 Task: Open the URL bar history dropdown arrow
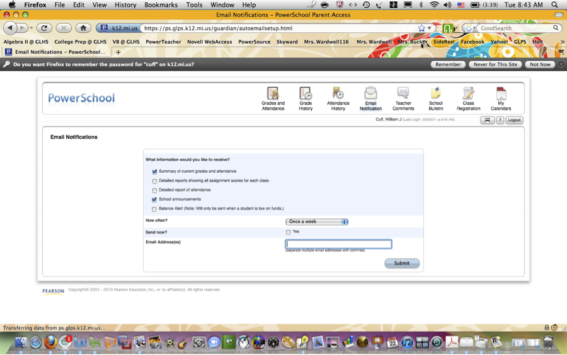coord(429,28)
